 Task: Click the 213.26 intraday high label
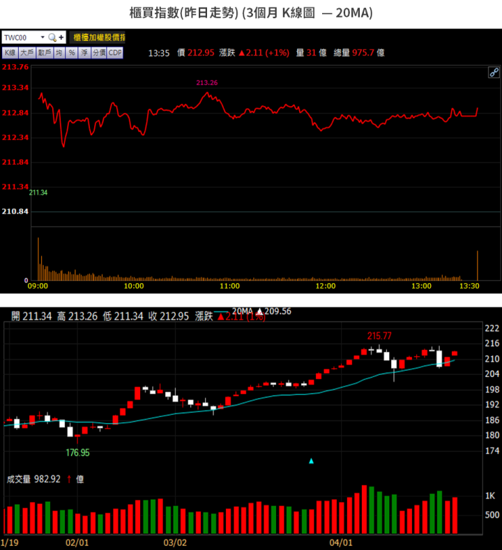[207, 83]
